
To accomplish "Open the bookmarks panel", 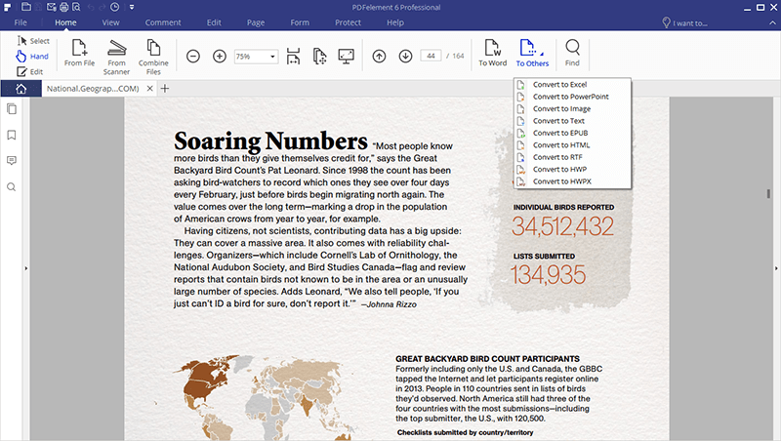I will (12, 135).
